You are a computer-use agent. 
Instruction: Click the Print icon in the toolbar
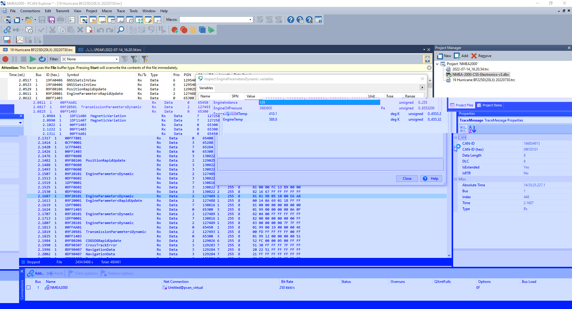[x=60, y=20]
